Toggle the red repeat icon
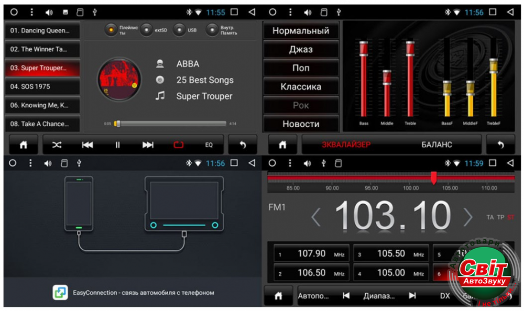This screenshot has height=311, width=524. [179, 145]
